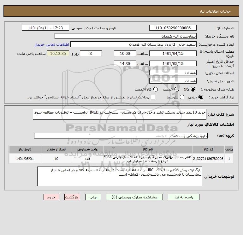Click the چاپ print button
The width and height of the screenshot is (243, 235).
click(93, 197)
